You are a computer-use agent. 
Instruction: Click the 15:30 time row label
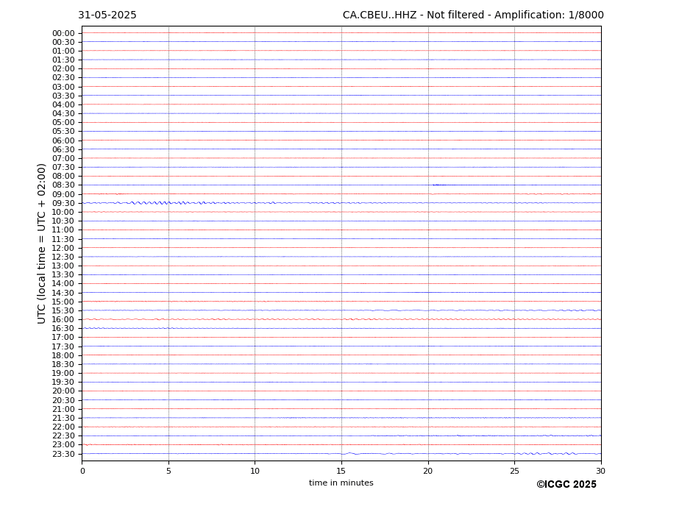tap(63, 310)
